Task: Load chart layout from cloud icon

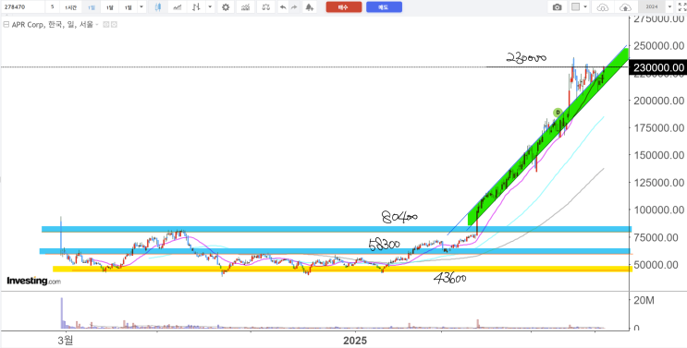Action: [603, 7]
